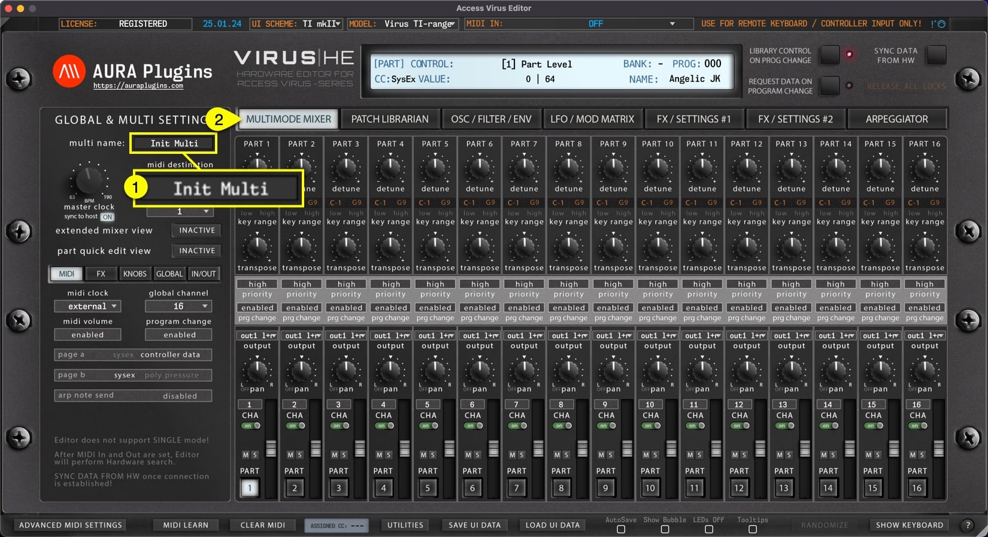This screenshot has height=537, width=988.
Task: Switch off the Part 2 channel toggle
Action: (297, 426)
